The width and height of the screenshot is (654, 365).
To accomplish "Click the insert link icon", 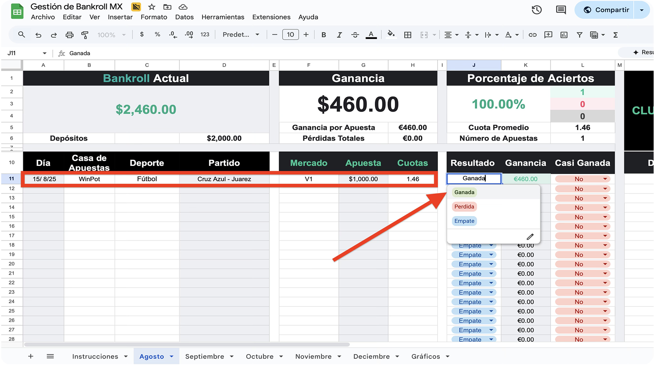I will pos(532,35).
